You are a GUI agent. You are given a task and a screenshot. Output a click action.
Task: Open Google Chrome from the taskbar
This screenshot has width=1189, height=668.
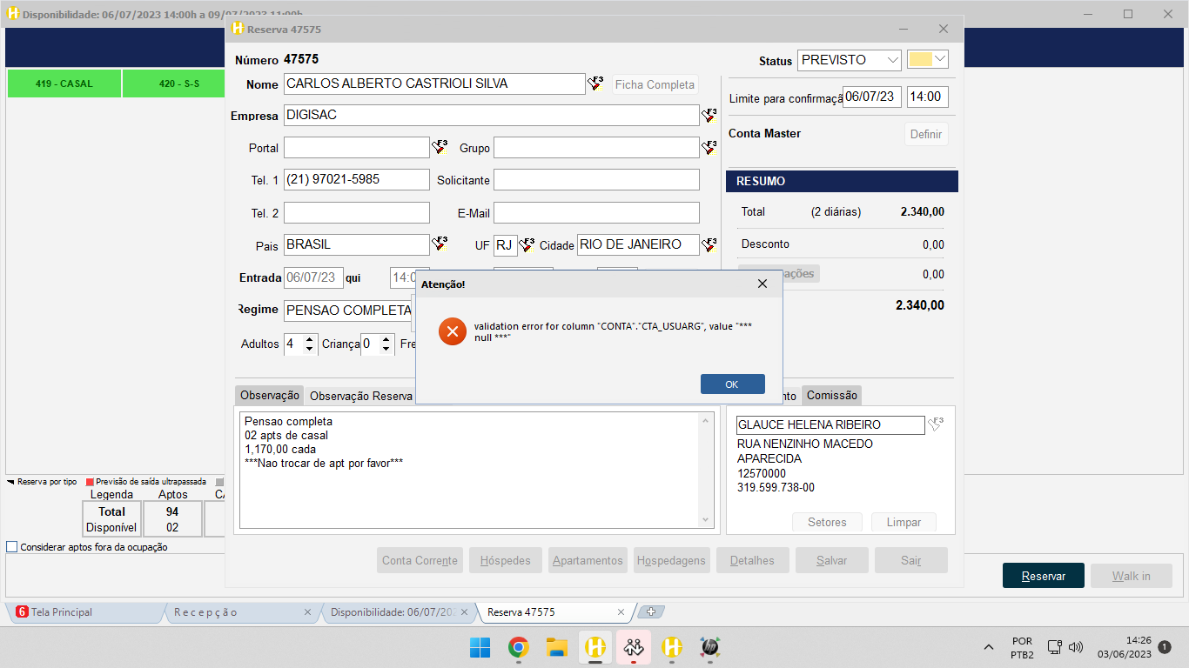coord(519,647)
